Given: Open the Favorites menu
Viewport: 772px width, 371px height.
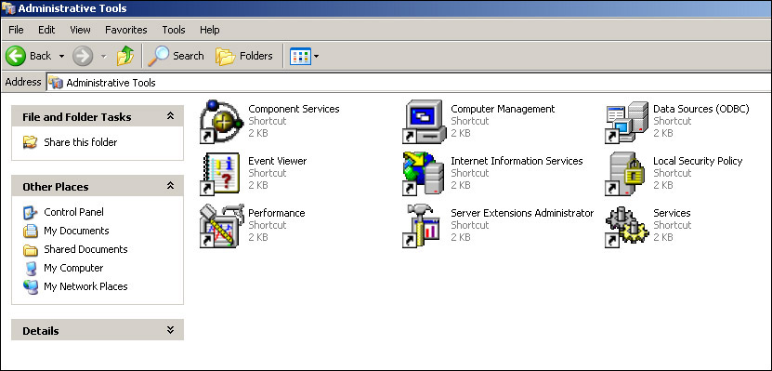Looking at the screenshot, I should click(x=126, y=30).
